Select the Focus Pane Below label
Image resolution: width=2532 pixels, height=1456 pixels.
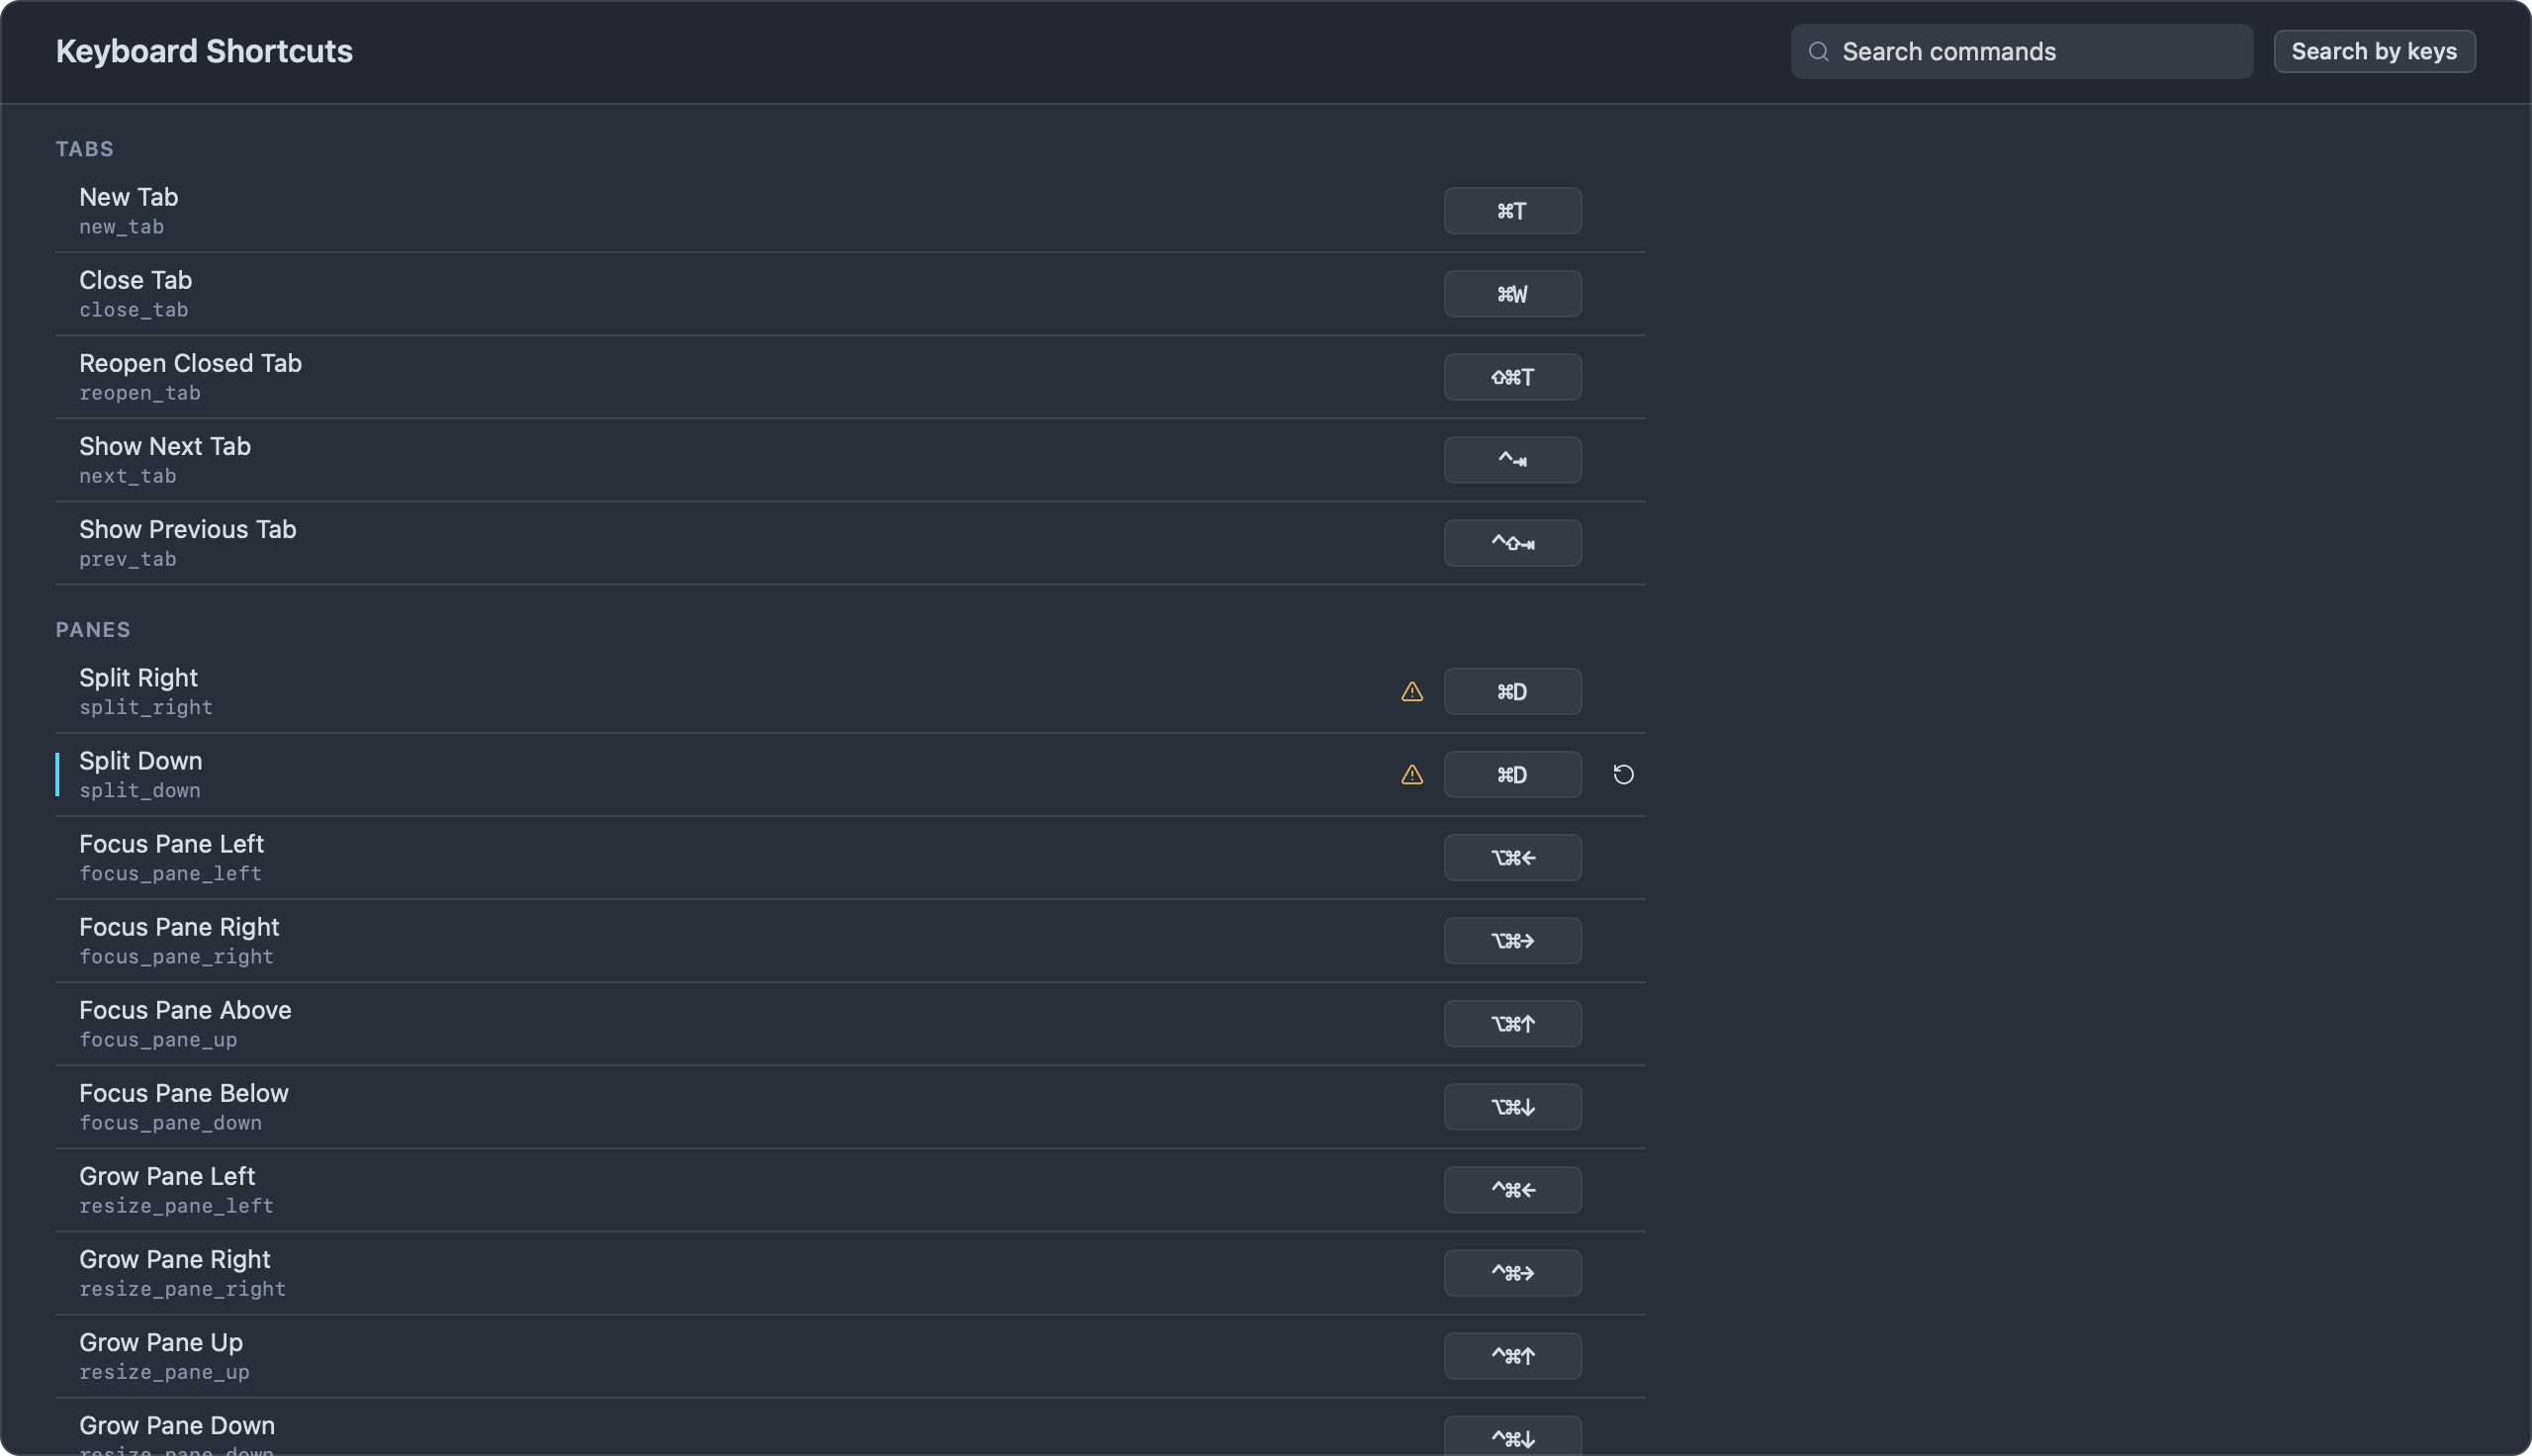184,1093
